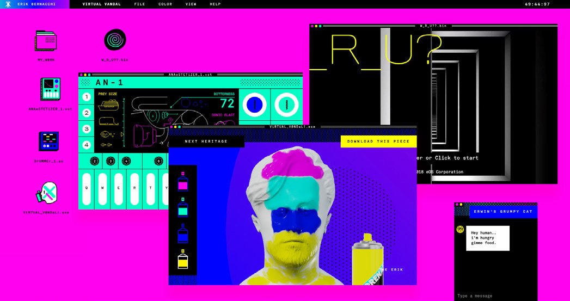Click the Next Heritage button
The height and width of the screenshot is (301, 570).
(x=206, y=142)
